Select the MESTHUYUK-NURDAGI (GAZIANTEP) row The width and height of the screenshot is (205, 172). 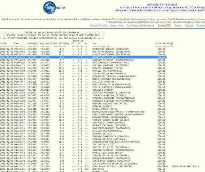click(83, 52)
